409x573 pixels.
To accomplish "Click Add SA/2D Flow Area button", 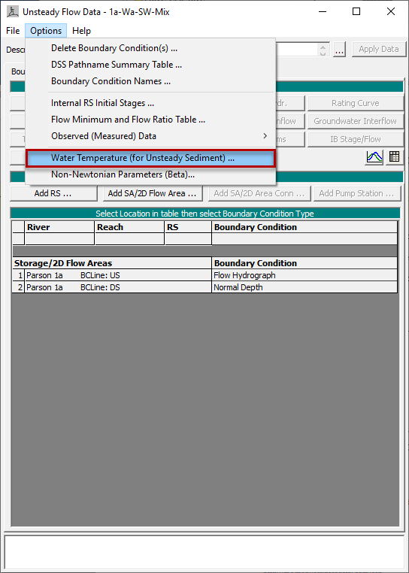I will [153, 193].
